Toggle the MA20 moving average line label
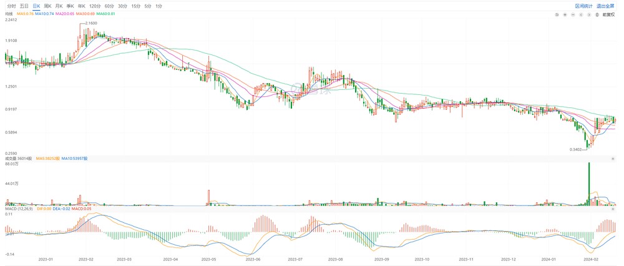This screenshot has height=266, width=624. coord(64,12)
